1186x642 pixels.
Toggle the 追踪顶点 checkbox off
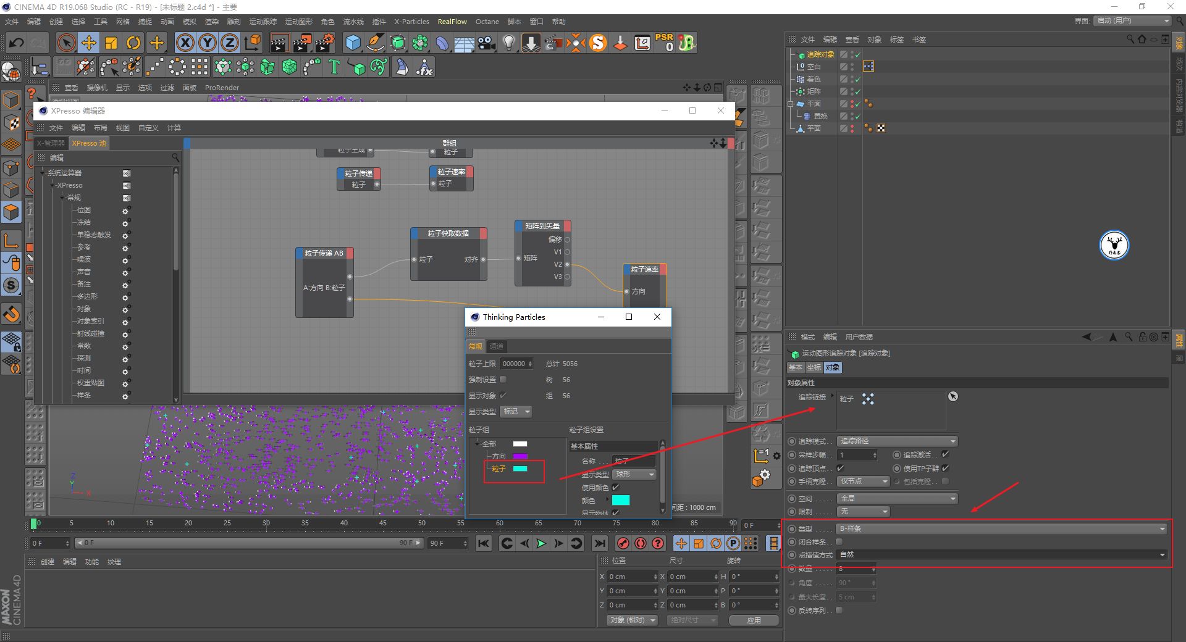840,468
